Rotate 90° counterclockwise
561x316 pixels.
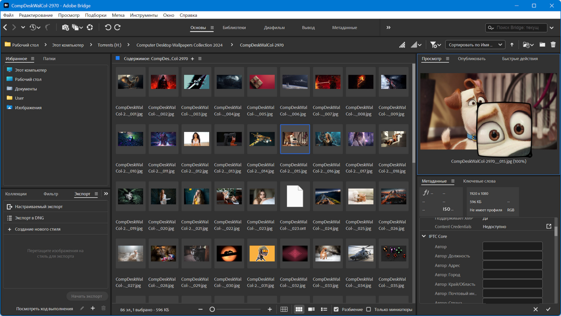click(x=108, y=27)
